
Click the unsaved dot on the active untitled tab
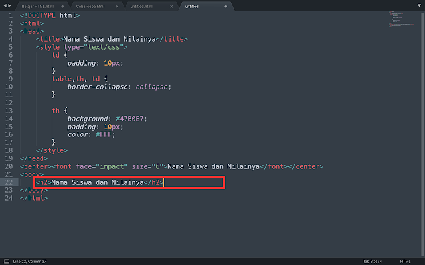226,6
